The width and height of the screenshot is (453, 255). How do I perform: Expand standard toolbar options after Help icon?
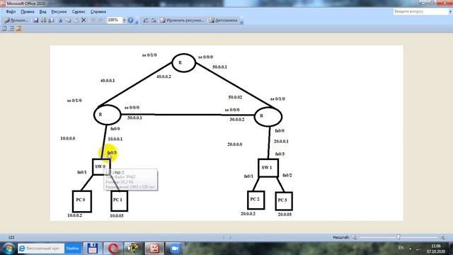(137, 22)
